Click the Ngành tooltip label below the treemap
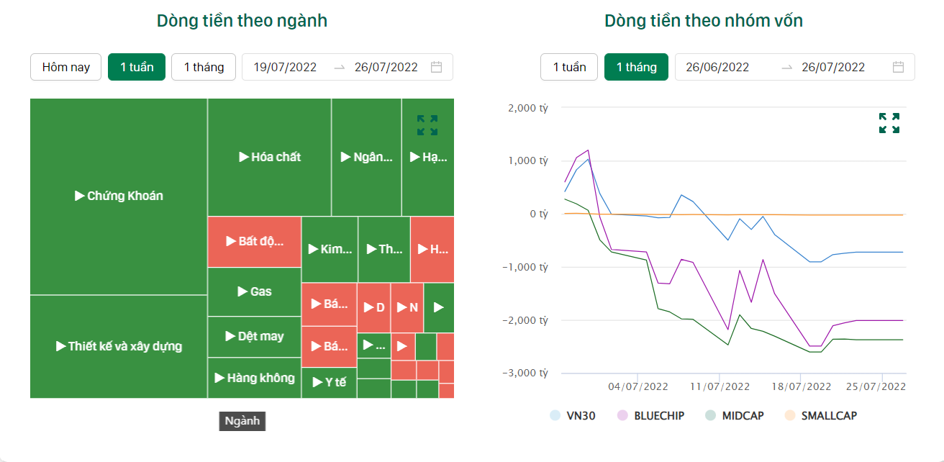 [x=242, y=421]
